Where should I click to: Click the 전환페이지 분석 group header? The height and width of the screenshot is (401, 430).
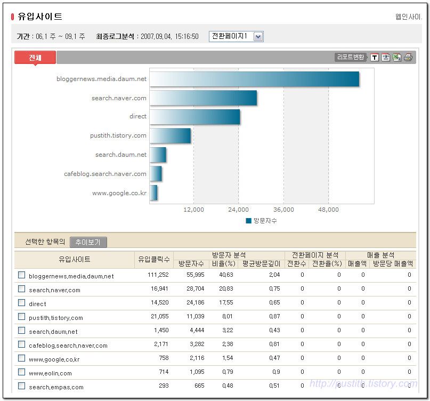point(315,255)
